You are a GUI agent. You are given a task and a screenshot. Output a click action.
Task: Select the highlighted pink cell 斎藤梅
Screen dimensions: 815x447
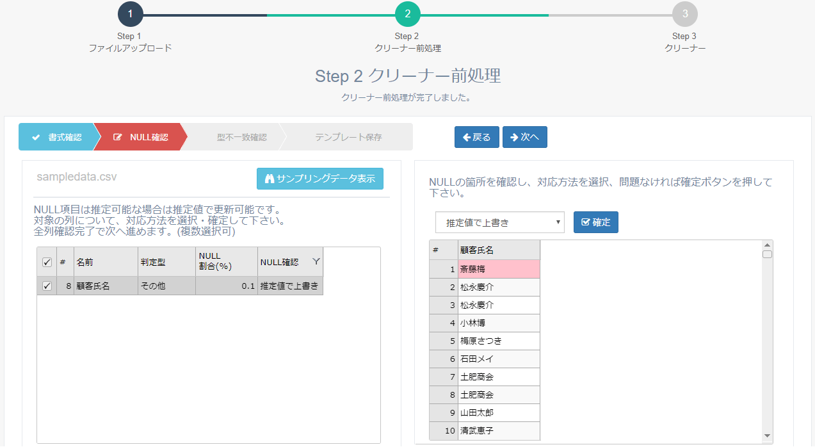click(x=499, y=269)
